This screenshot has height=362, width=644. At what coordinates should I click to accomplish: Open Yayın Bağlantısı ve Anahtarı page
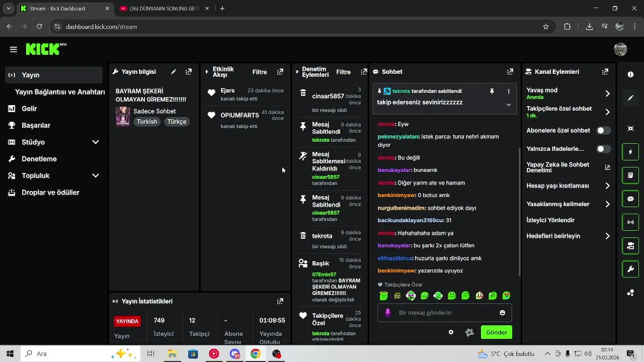60,92
